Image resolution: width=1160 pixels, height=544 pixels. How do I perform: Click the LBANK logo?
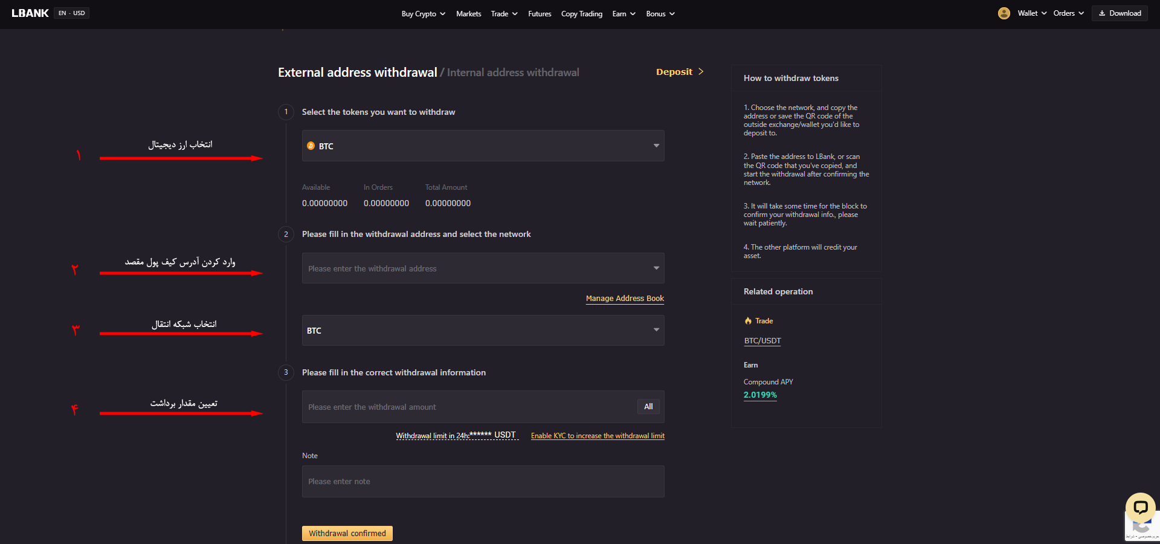tap(30, 13)
